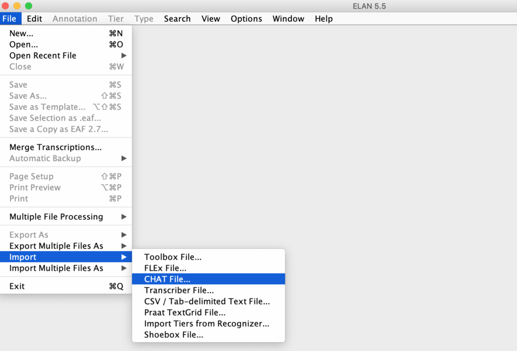The image size is (517, 351).
Task: Expand the Multiple File Processing submenu
Action: tap(66, 217)
